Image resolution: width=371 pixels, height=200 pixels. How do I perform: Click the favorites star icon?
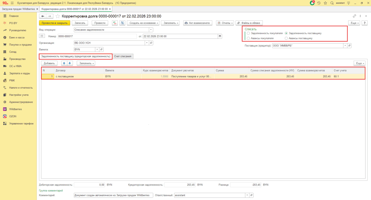(x=325, y=3)
